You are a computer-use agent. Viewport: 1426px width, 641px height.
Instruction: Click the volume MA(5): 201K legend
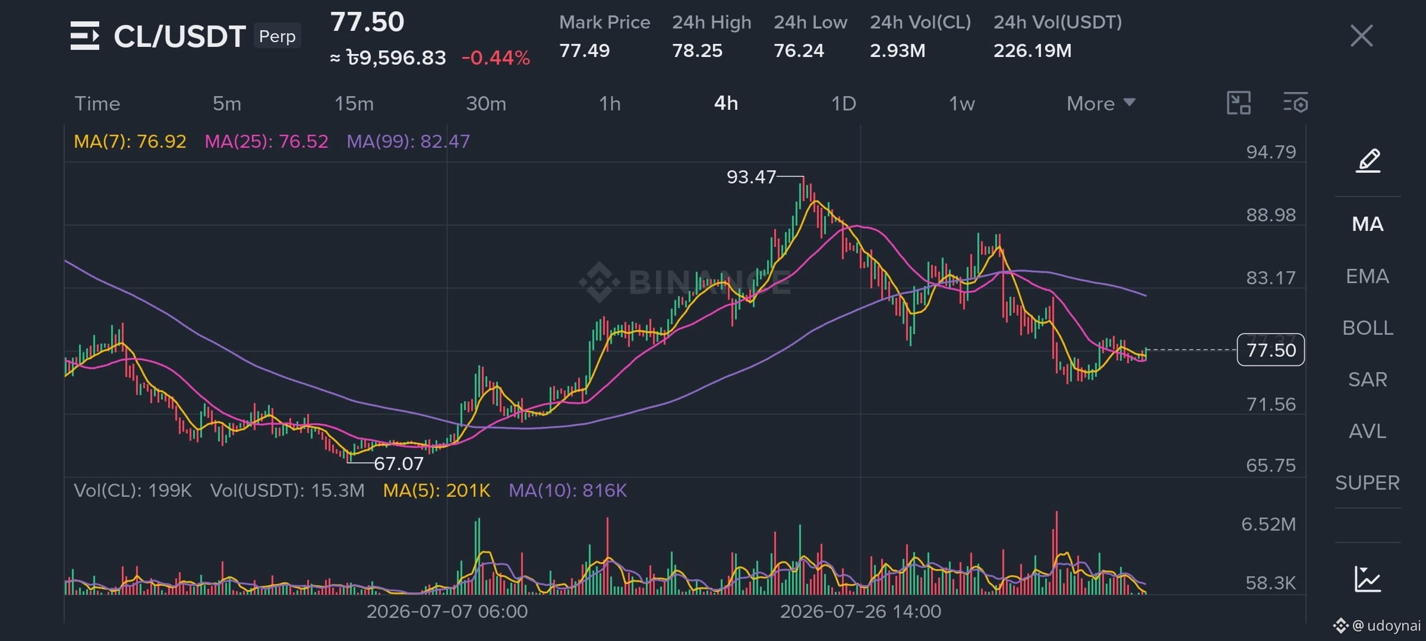click(x=437, y=490)
